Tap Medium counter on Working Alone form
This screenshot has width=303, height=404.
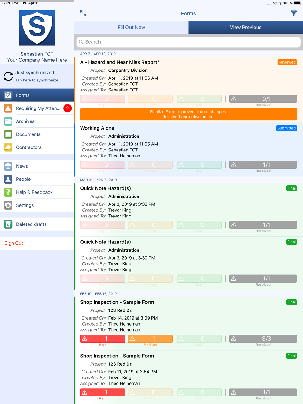pos(150,165)
